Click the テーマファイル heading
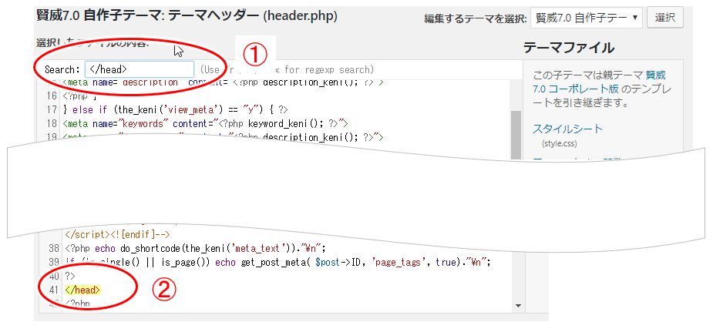 [x=568, y=47]
